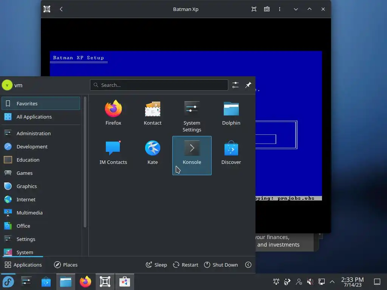Image resolution: width=387 pixels, height=290 pixels.
Task: Click the Sleep button
Action: click(x=156, y=265)
